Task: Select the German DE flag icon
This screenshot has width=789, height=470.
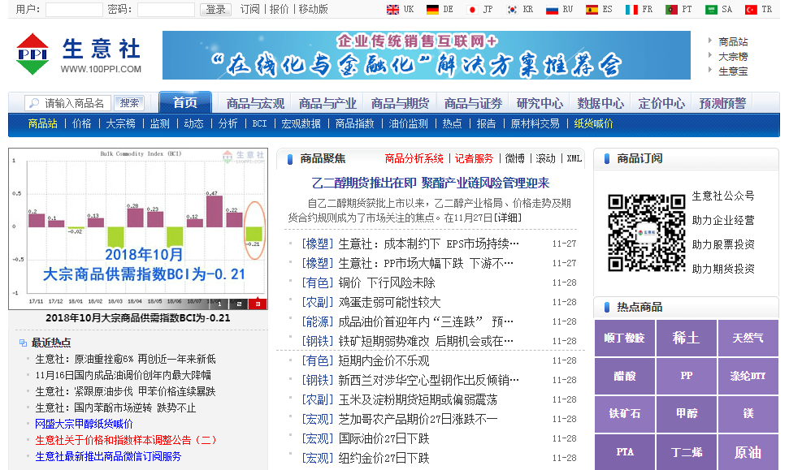Action: pos(432,10)
